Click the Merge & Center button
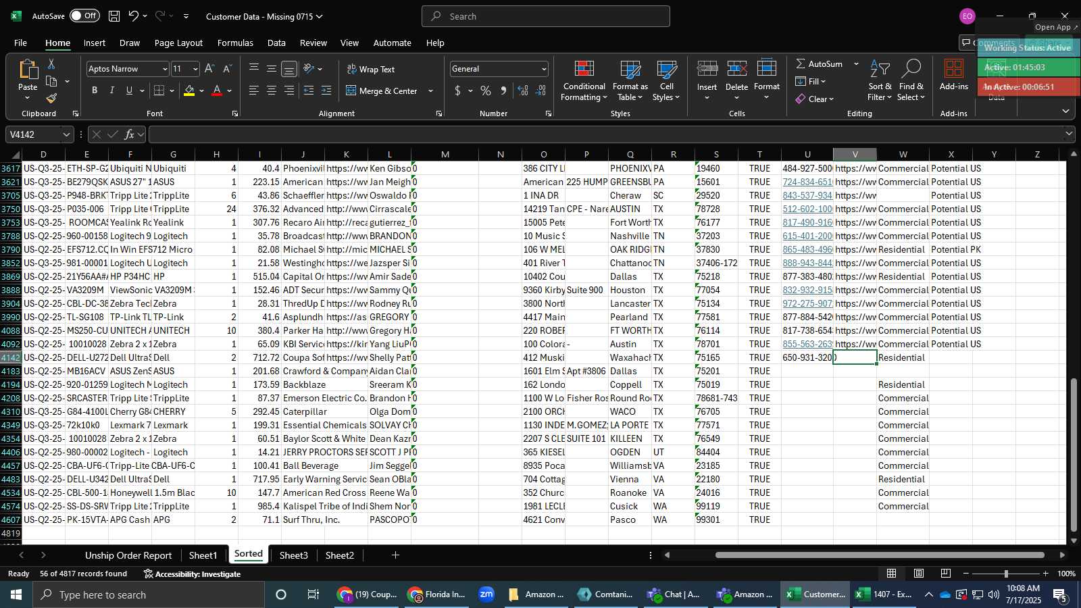1081x608 pixels. tap(382, 91)
